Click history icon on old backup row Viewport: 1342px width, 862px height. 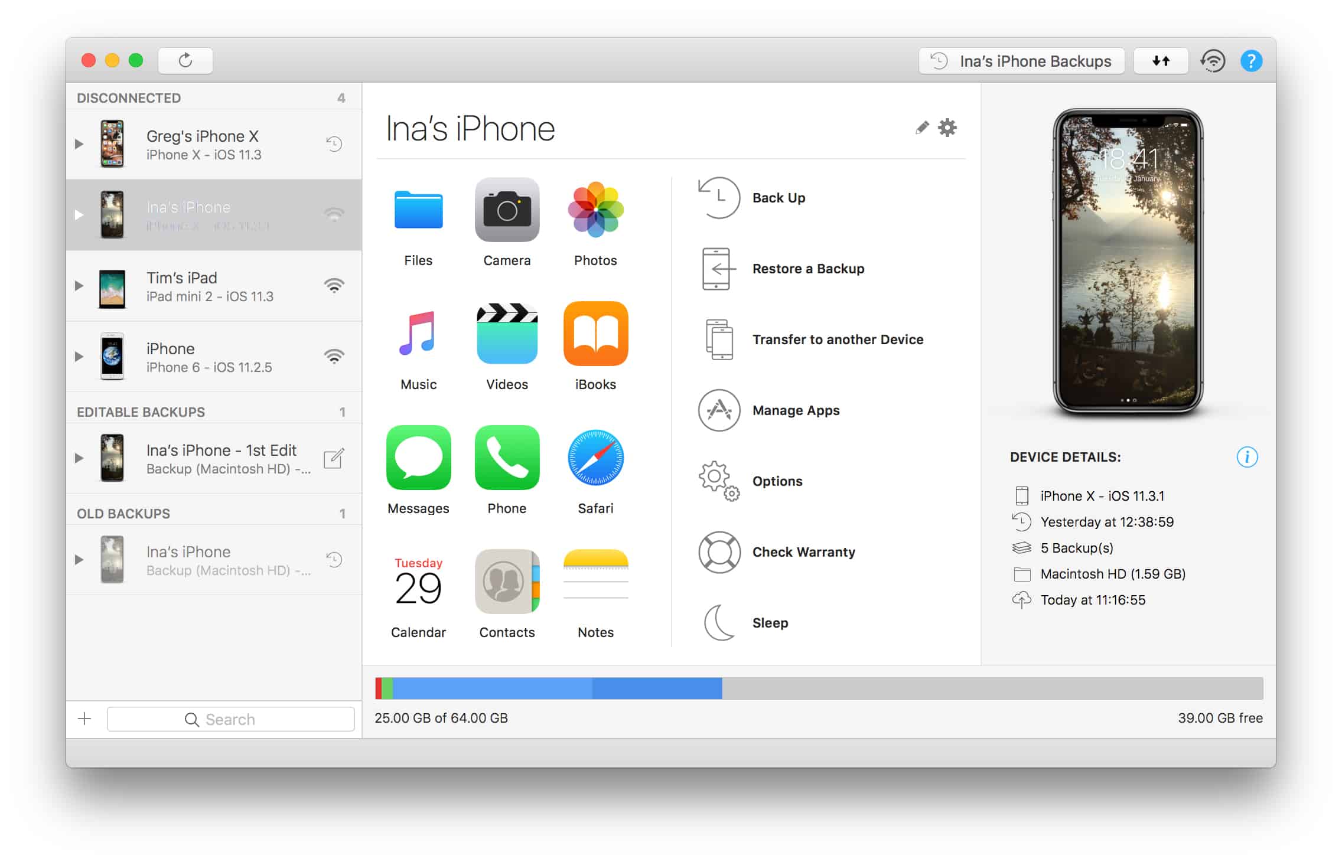334,559
